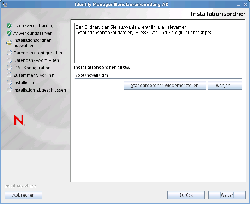This screenshot has height=204, width=250.
Task: Select the Lizenzvereinbarung step label
Action: click(x=33, y=26)
